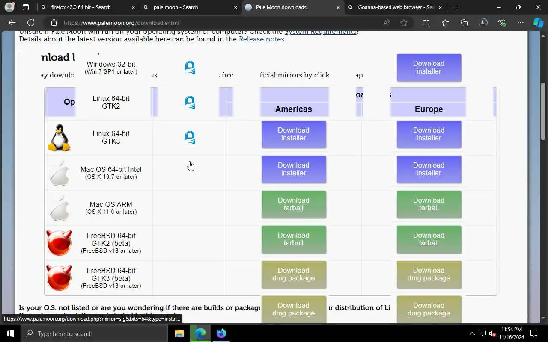Open the Favorites list icon
This screenshot has height=342, width=548.
445,23
